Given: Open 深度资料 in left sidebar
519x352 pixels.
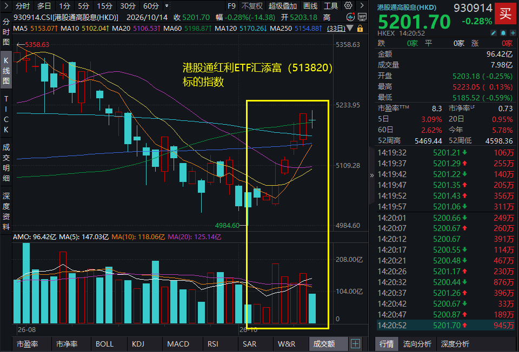Looking at the screenshot, I should point(6,211).
